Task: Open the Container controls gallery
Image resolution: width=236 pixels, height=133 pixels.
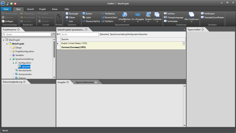Action: coord(157,17)
